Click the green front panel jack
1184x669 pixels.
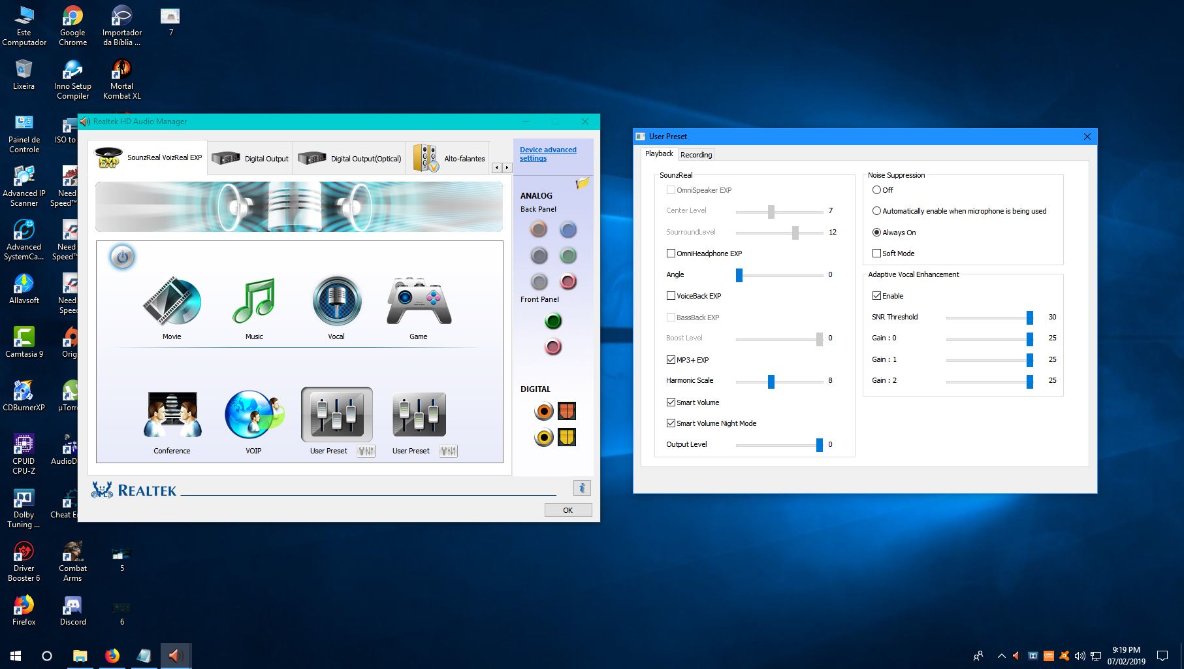tap(553, 321)
